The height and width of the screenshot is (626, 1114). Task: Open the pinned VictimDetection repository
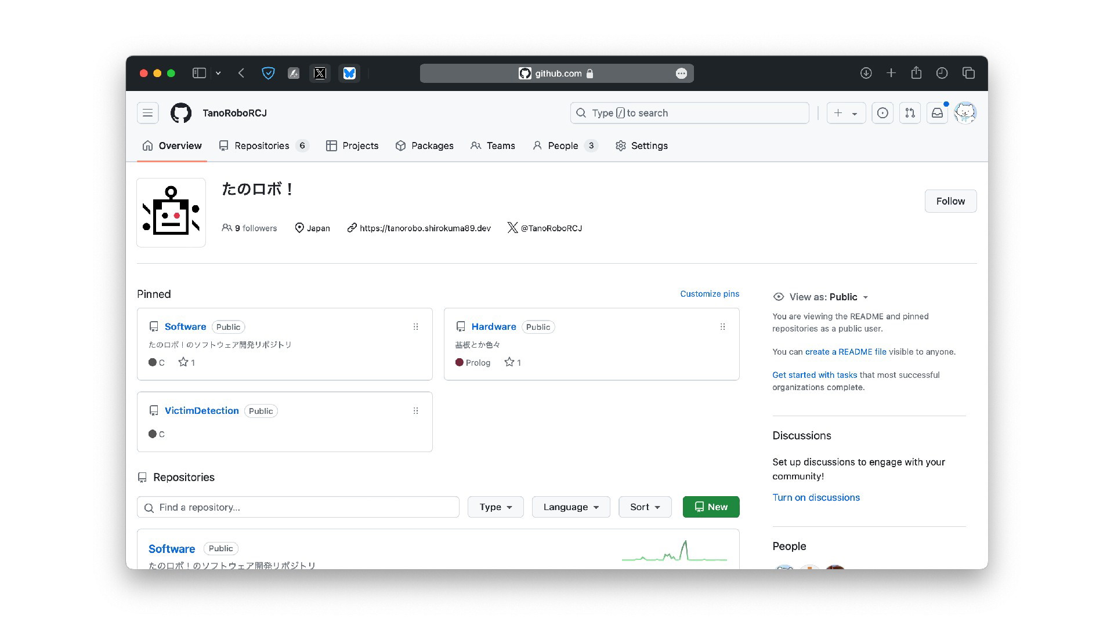pos(201,411)
